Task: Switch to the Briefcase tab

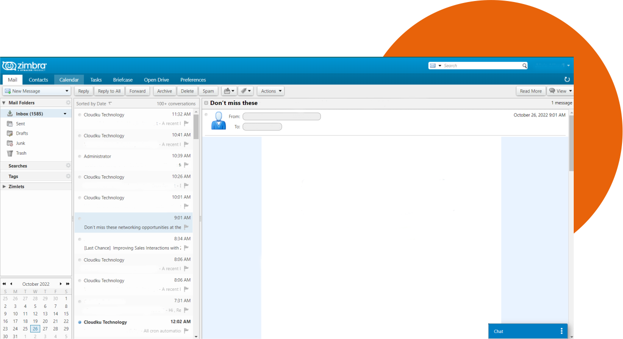Action: tap(123, 80)
